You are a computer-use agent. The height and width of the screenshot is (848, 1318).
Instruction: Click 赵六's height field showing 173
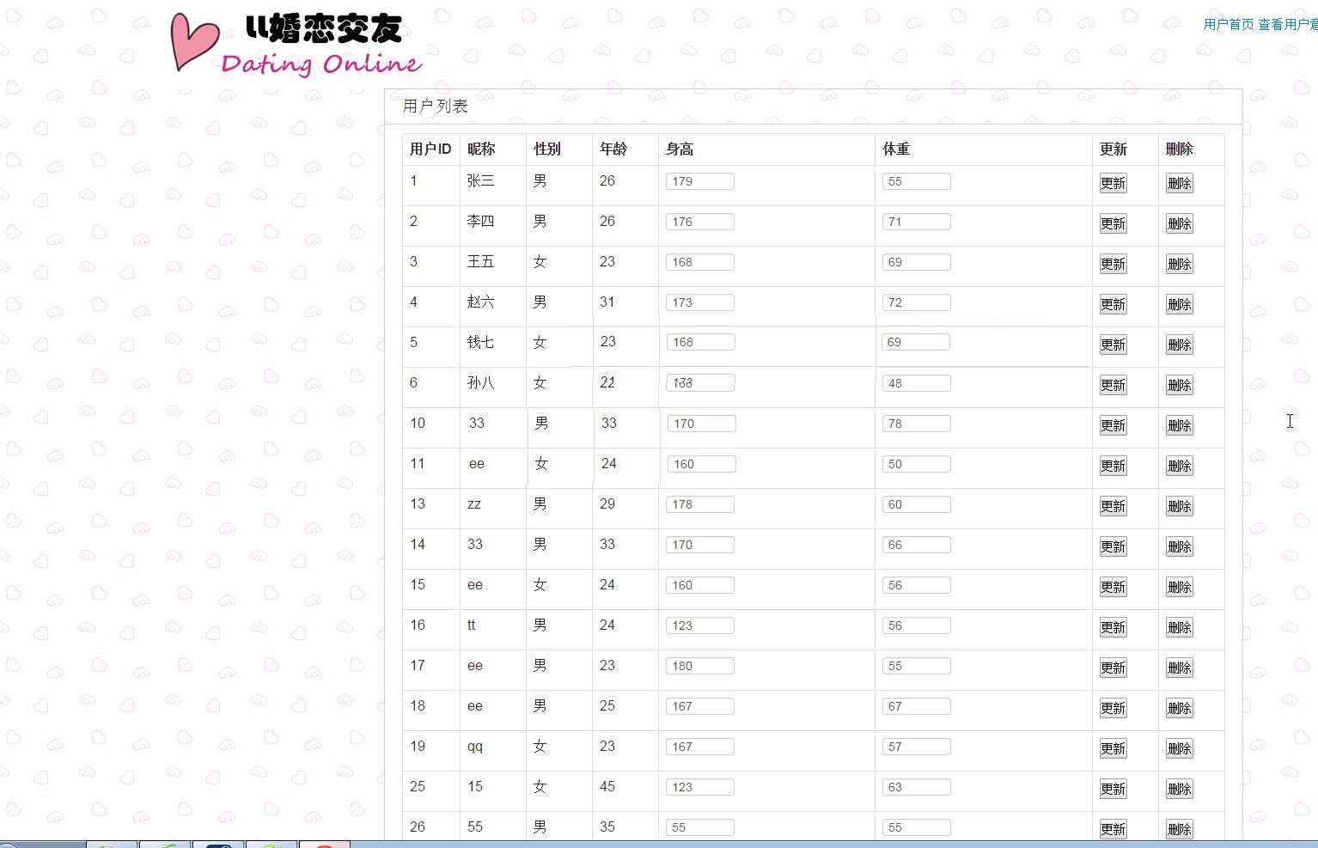tap(700, 302)
